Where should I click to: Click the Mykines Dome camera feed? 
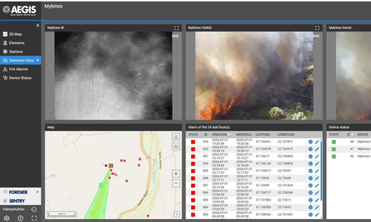pos(354,76)
